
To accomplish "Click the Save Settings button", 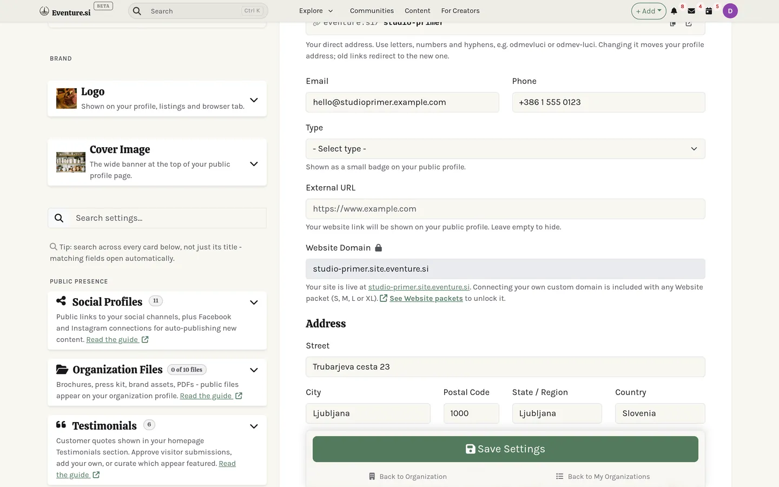I will coord(505,449).
